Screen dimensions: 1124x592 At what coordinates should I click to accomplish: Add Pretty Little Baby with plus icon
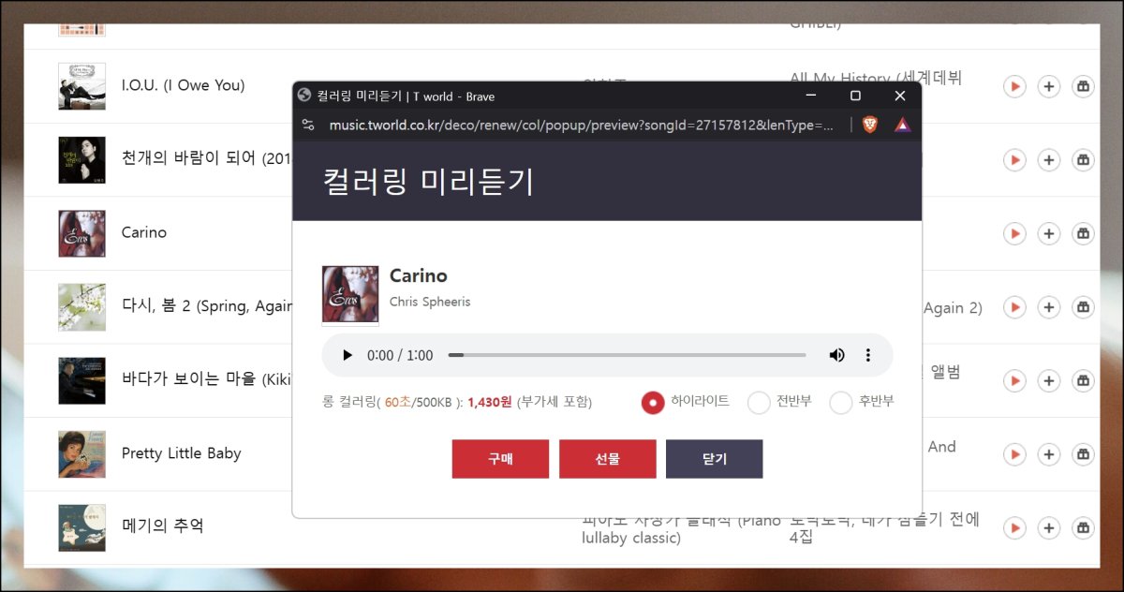(x=1049, y=454)
